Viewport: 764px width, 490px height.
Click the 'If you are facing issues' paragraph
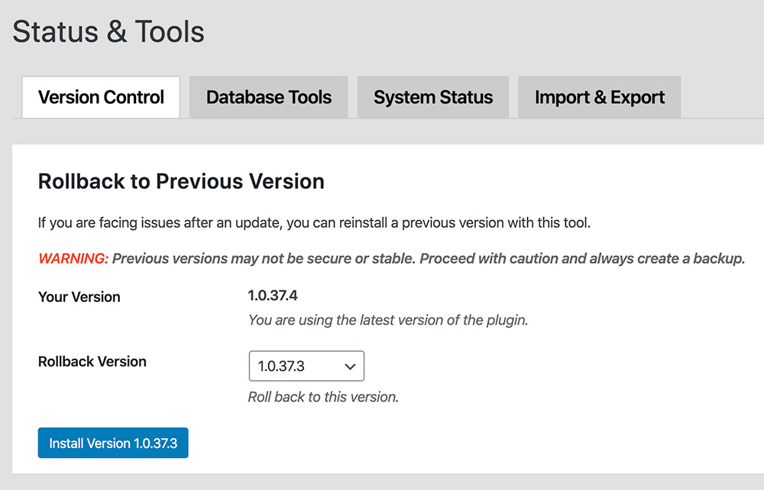coord(314,223)
